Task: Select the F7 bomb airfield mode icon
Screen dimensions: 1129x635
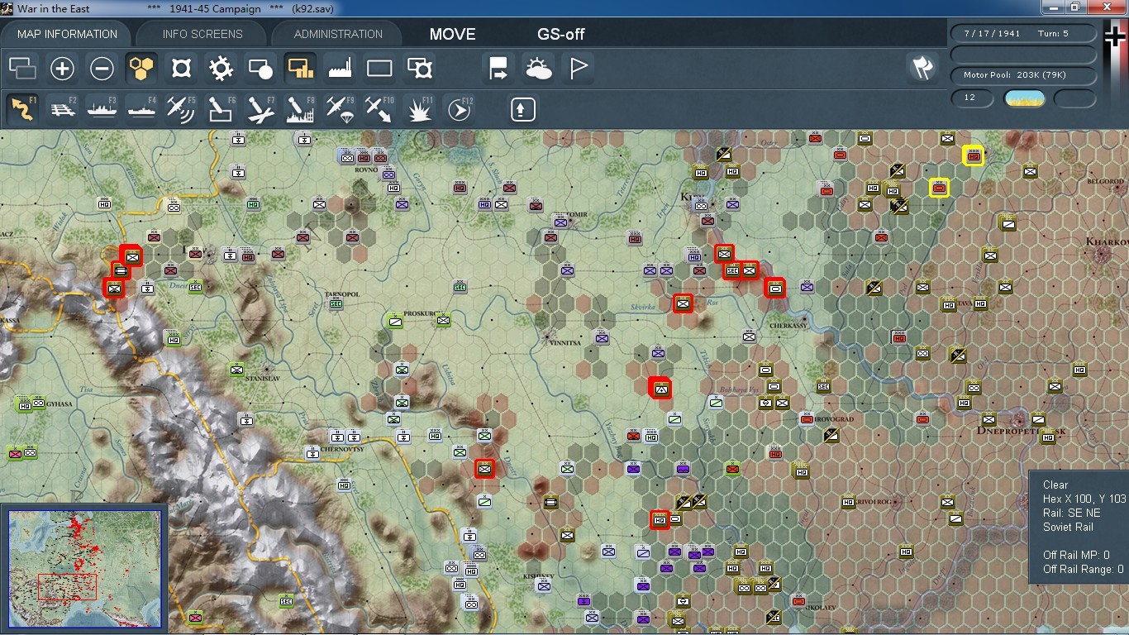Action: click(x=260, y=109)
